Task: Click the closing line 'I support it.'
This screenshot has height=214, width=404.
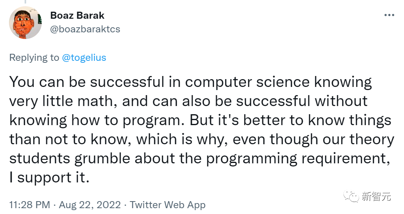Action: click(x=50, y=177)
